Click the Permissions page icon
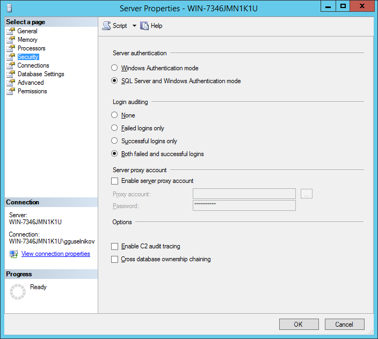This screenshot has width=378, height=339. tap(11, 91)
